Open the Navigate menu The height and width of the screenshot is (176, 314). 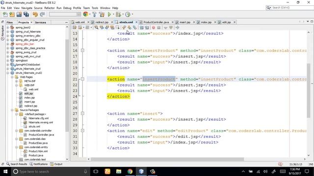coord(27,8)
